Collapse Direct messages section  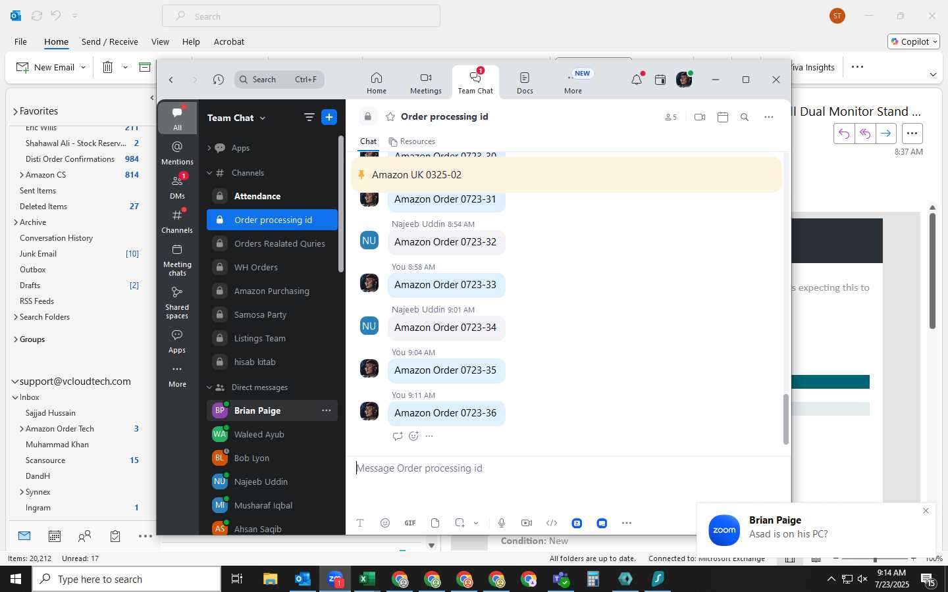coord(209,387)
